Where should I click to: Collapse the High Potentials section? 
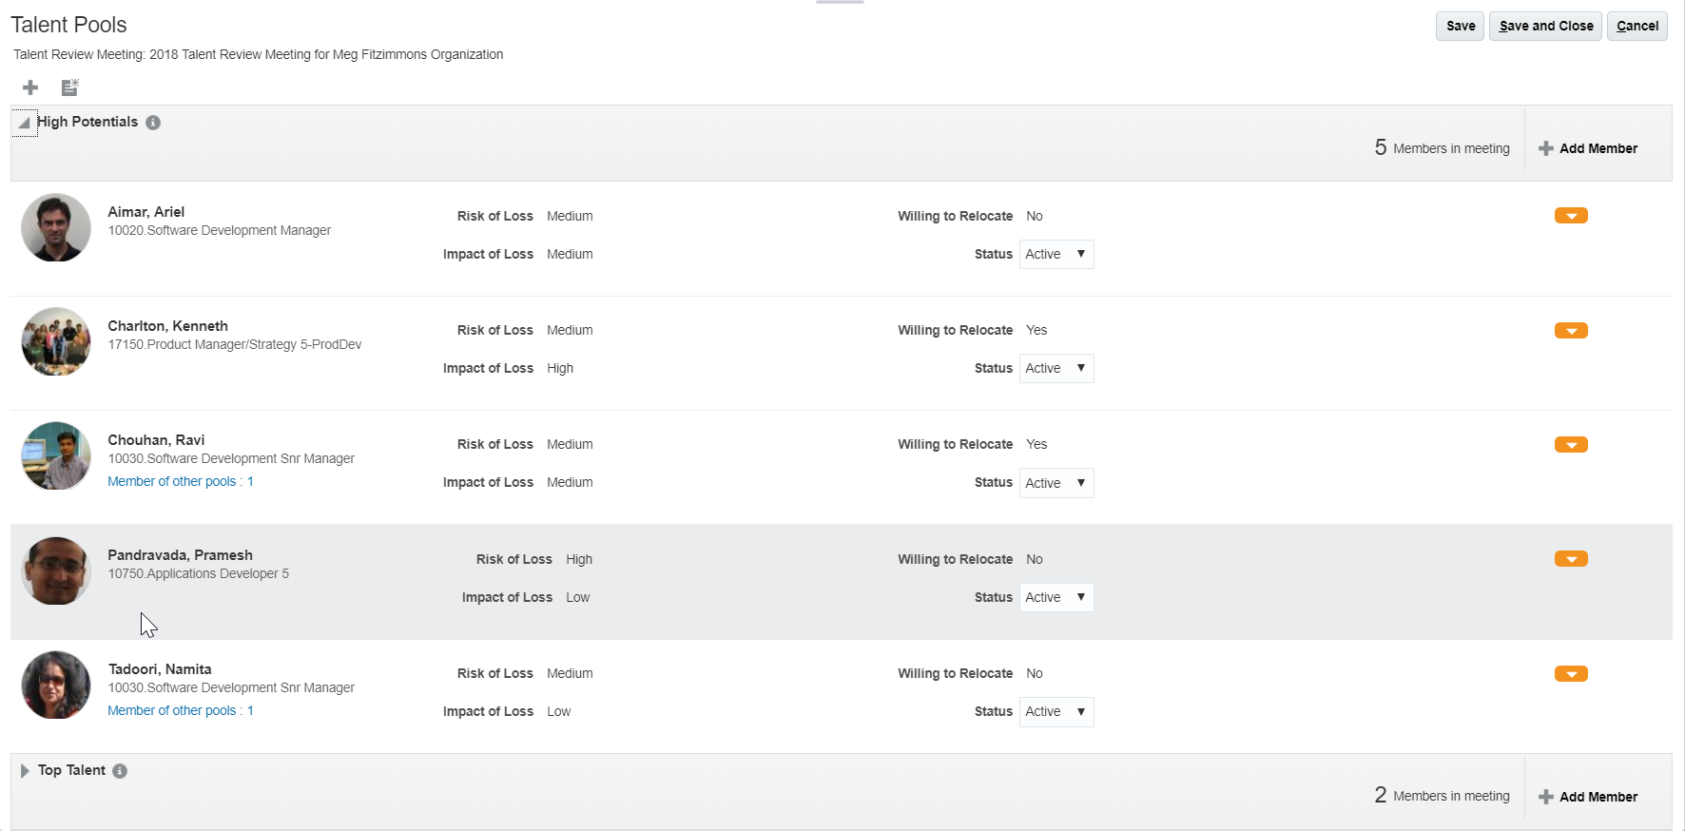pos(24,123)
